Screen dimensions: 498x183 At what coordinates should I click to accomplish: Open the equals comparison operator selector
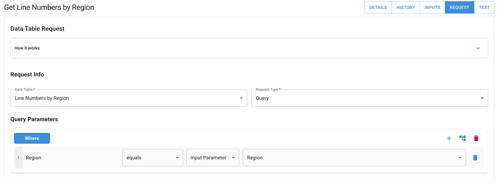[148, 158]
